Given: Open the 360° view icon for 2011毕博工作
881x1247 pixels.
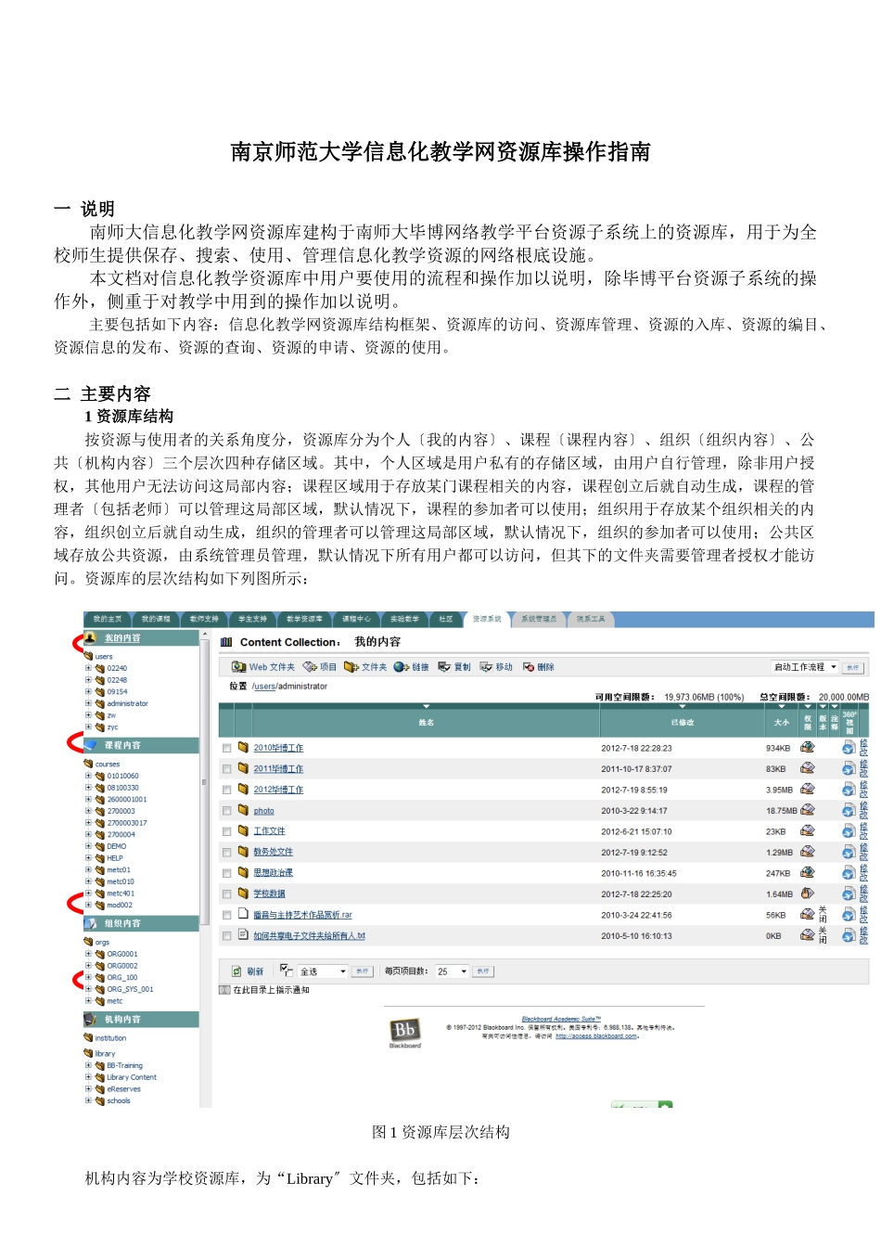Looking at the screenshot, I should click(849, 768).
